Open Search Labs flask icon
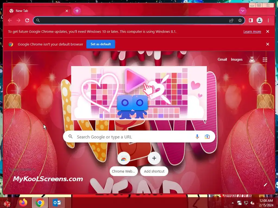 252,60
